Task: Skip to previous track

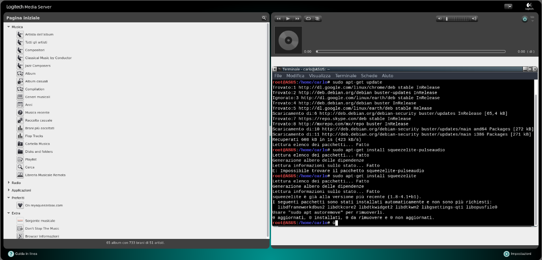Action: click(x=279, y=19)
